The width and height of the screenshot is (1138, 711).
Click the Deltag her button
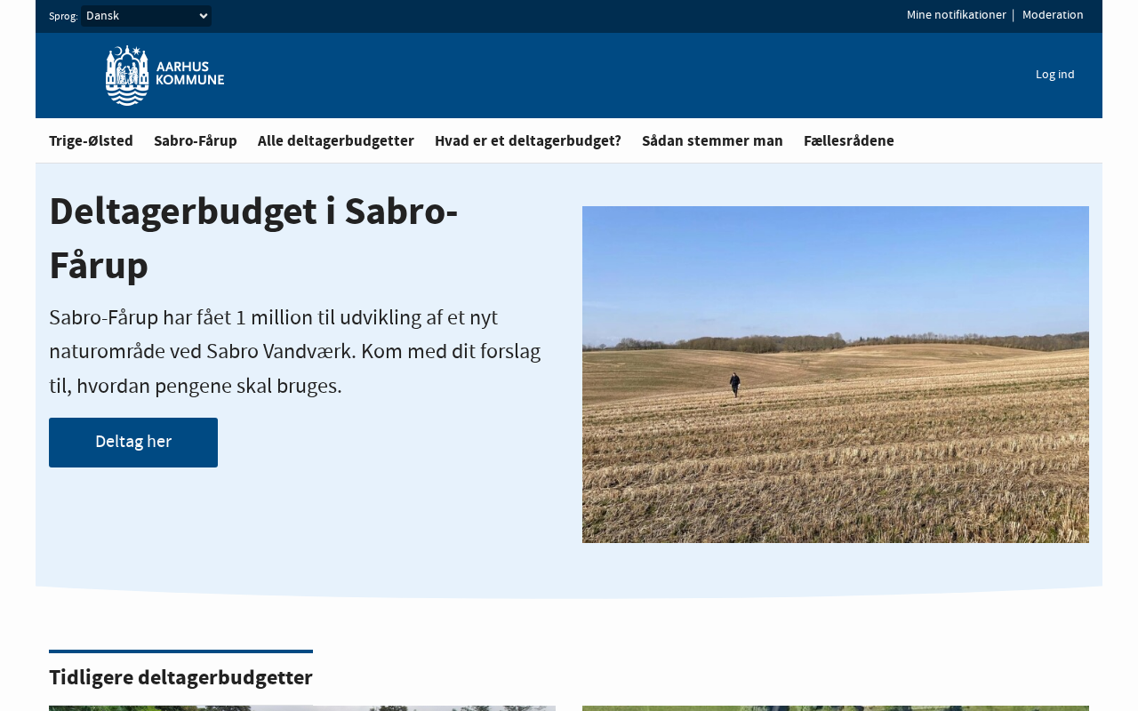(133, 443)
